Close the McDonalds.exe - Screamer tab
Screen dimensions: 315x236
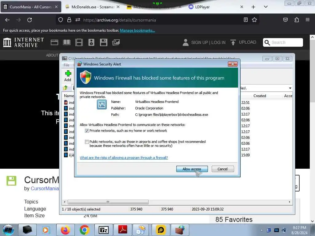(x=118, y=7)
